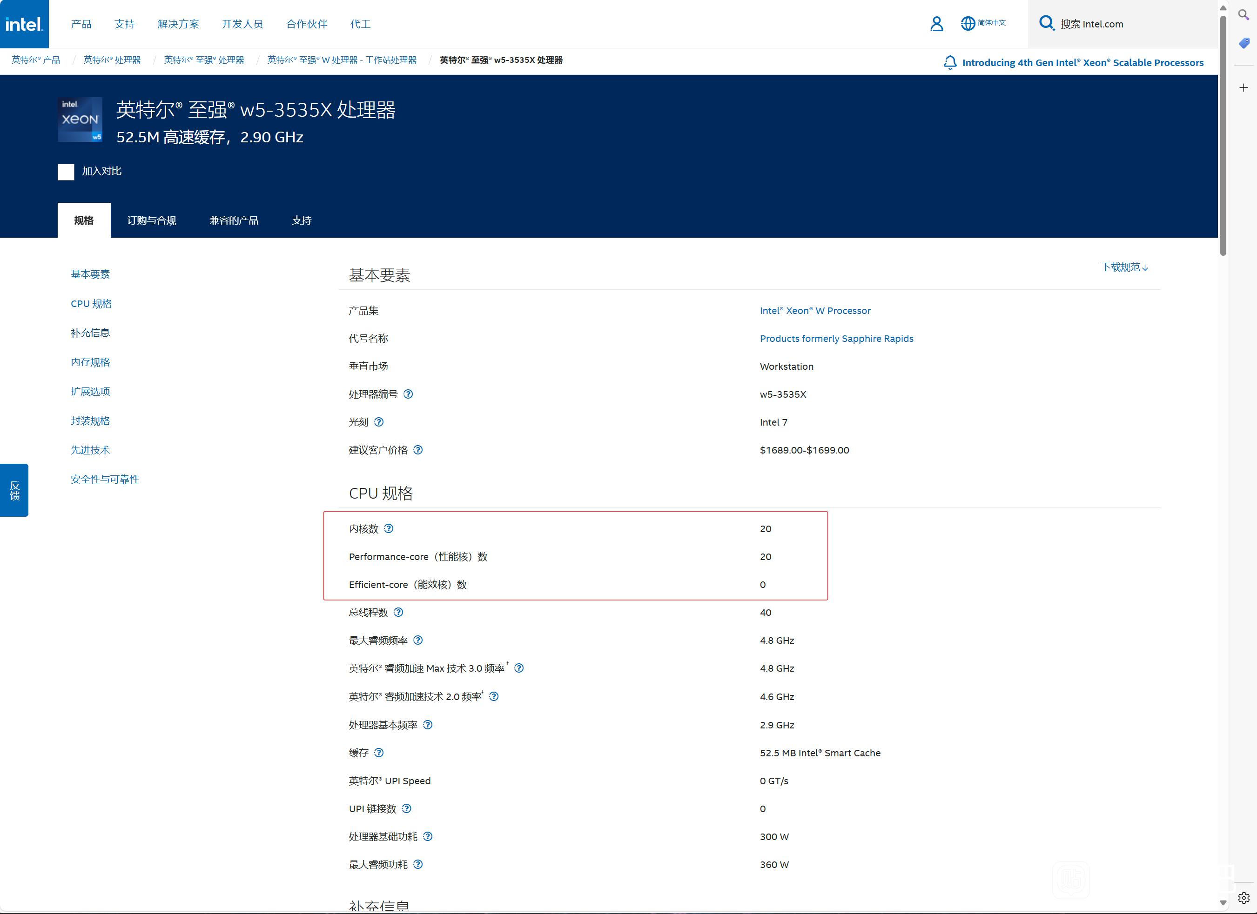The width and height of the screenshot is (1257, 914).
Task: Show help for 缓存
Action: [379, 753]
